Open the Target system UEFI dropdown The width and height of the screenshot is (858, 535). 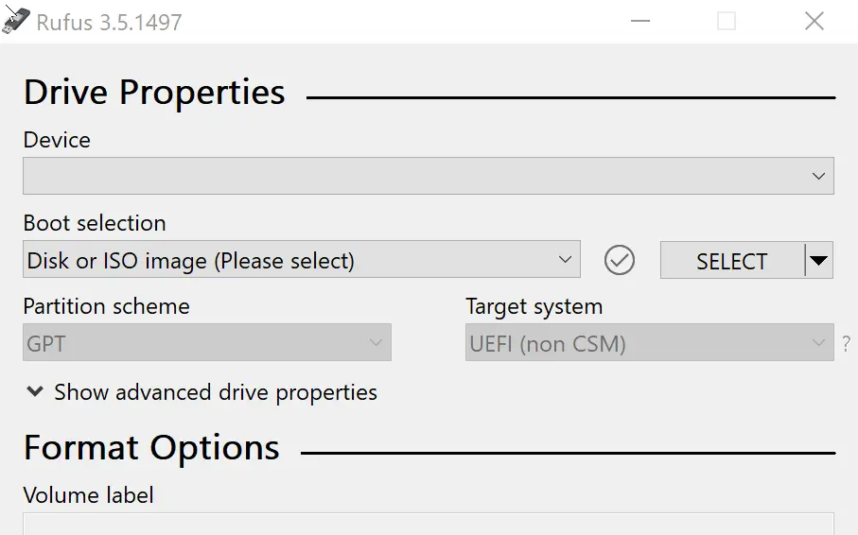(649, 343)
